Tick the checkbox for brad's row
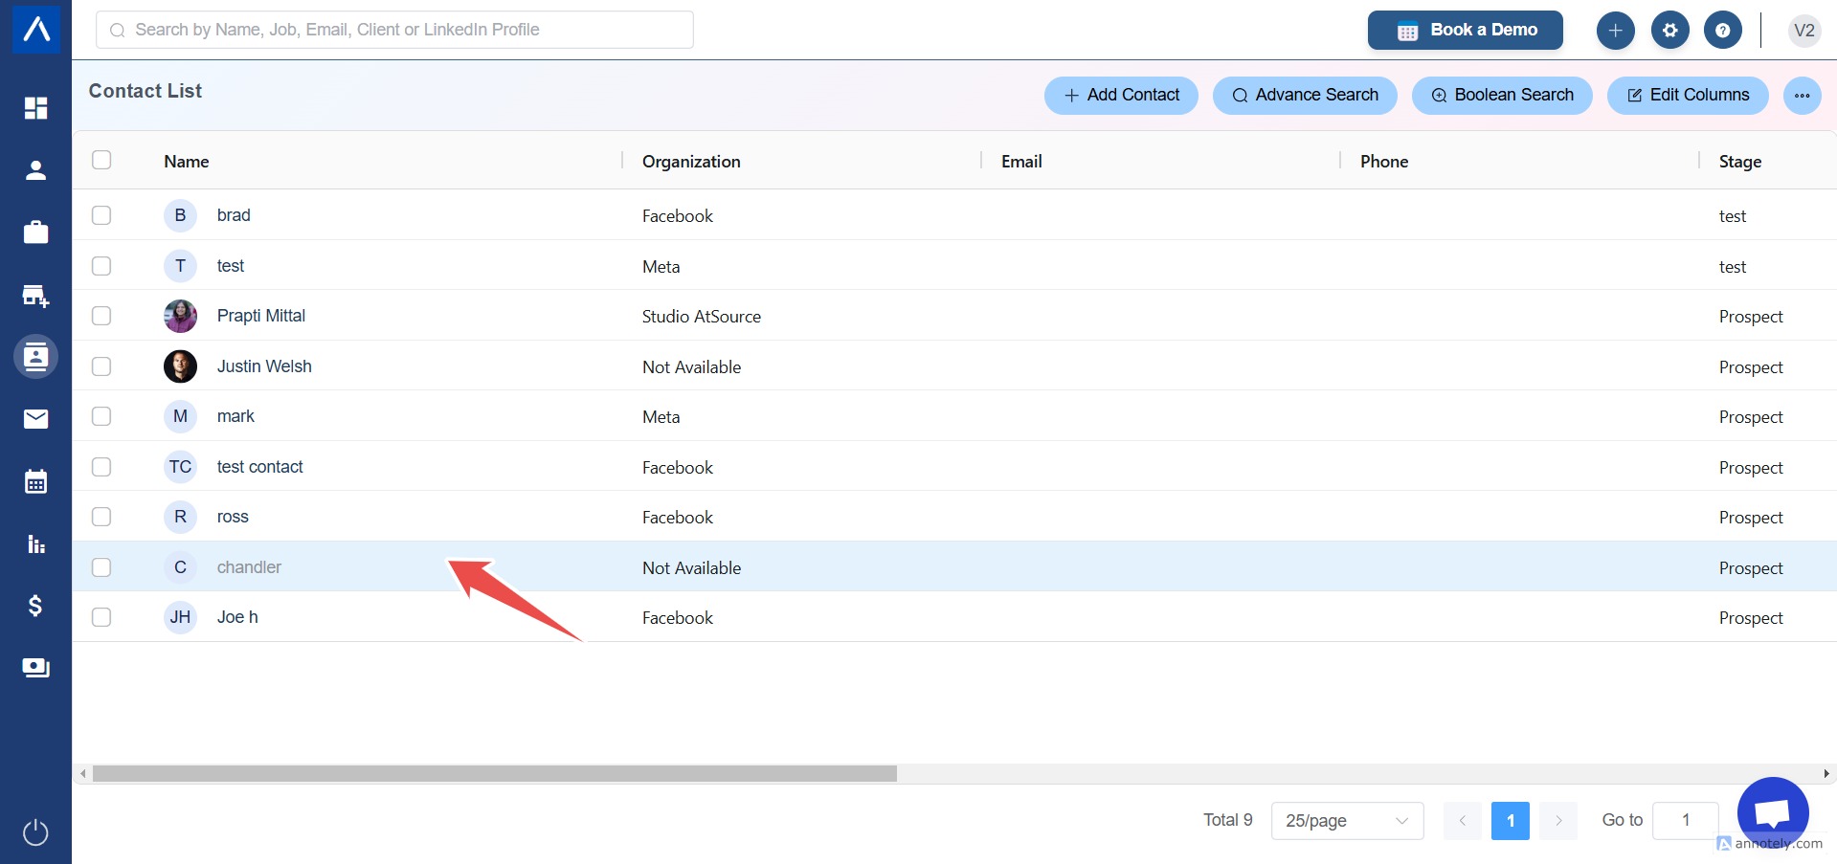This screenshot has width=1837, height=864. pyautogui.click(x=101, y=215)
